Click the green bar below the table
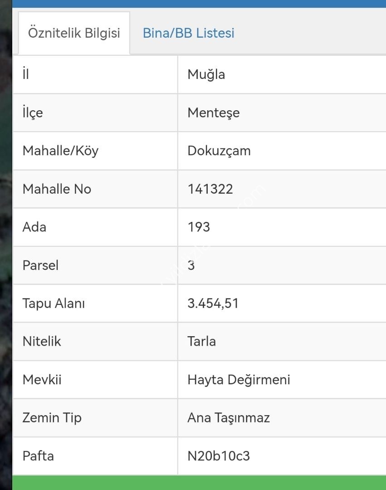 [199, 483]
